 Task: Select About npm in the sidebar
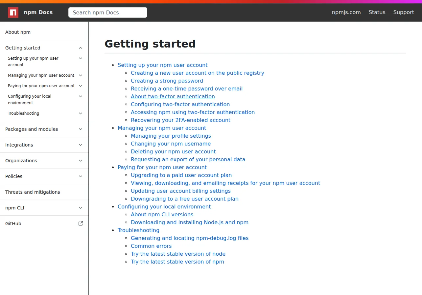click(x=18, y=32)
